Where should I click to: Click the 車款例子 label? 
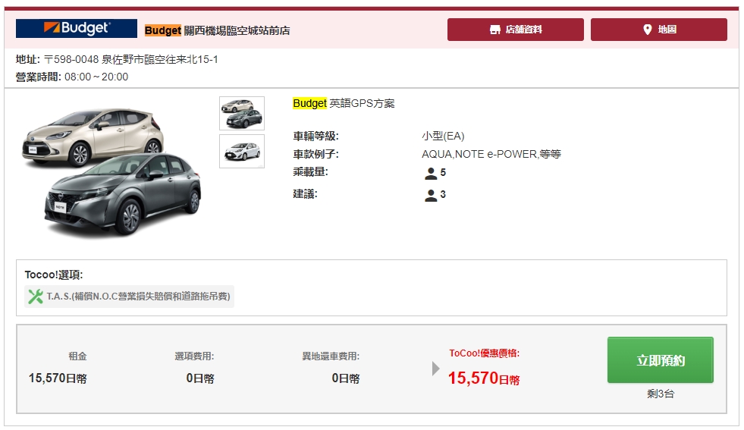click(315, 154)
